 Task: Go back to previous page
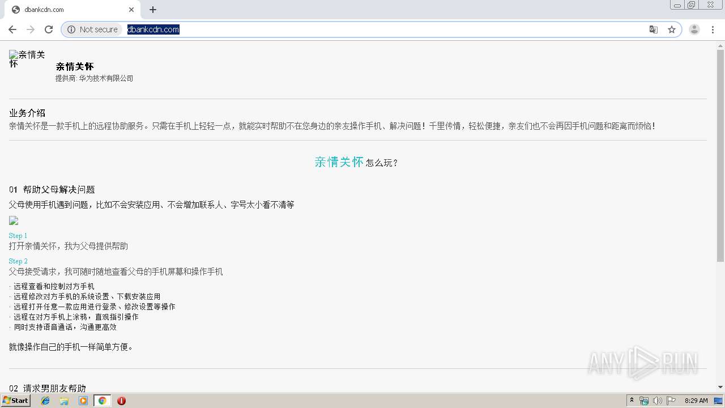coord(12,29)
